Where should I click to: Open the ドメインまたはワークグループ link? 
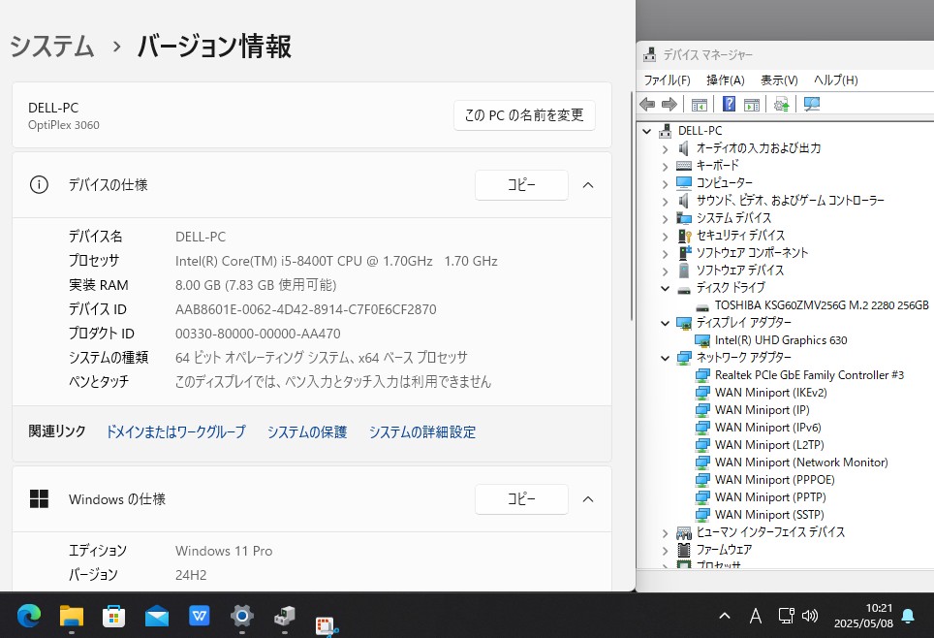(x=175, y=431)
